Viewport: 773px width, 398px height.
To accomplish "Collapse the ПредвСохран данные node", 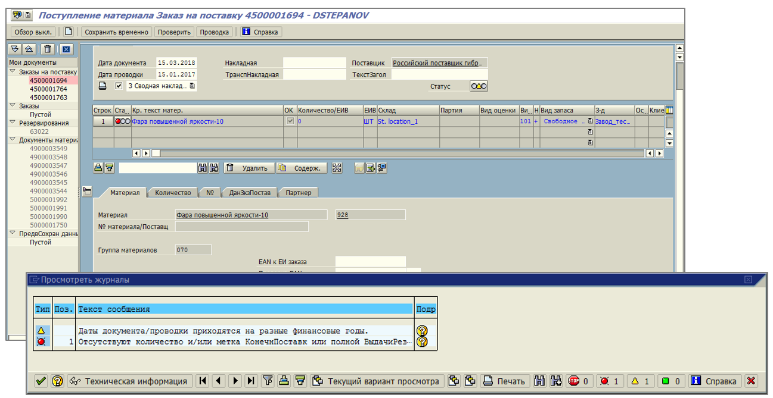I will [x=13, y=234].
